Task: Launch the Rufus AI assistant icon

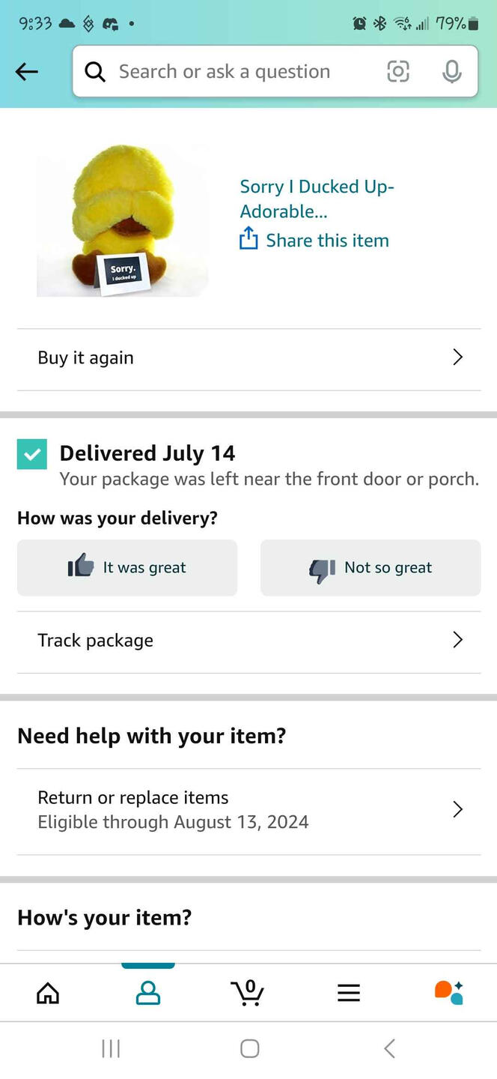Action: coord(449,992)
